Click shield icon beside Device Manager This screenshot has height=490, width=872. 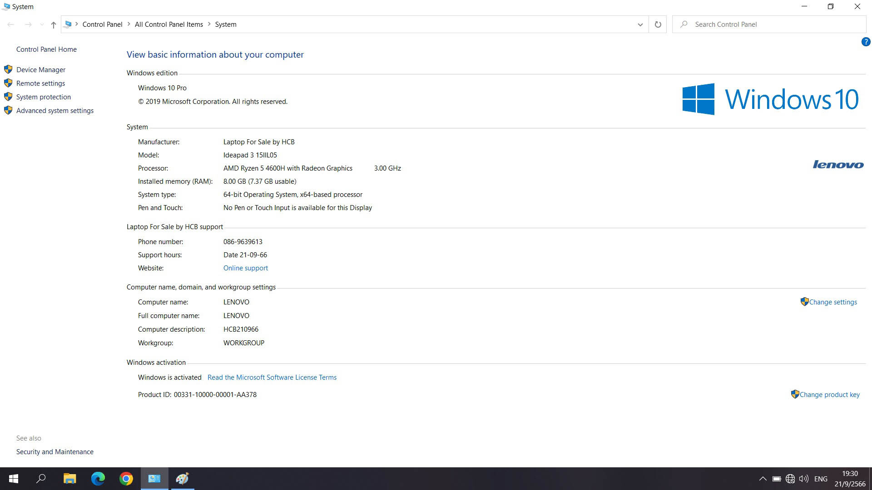coord(8,69)
